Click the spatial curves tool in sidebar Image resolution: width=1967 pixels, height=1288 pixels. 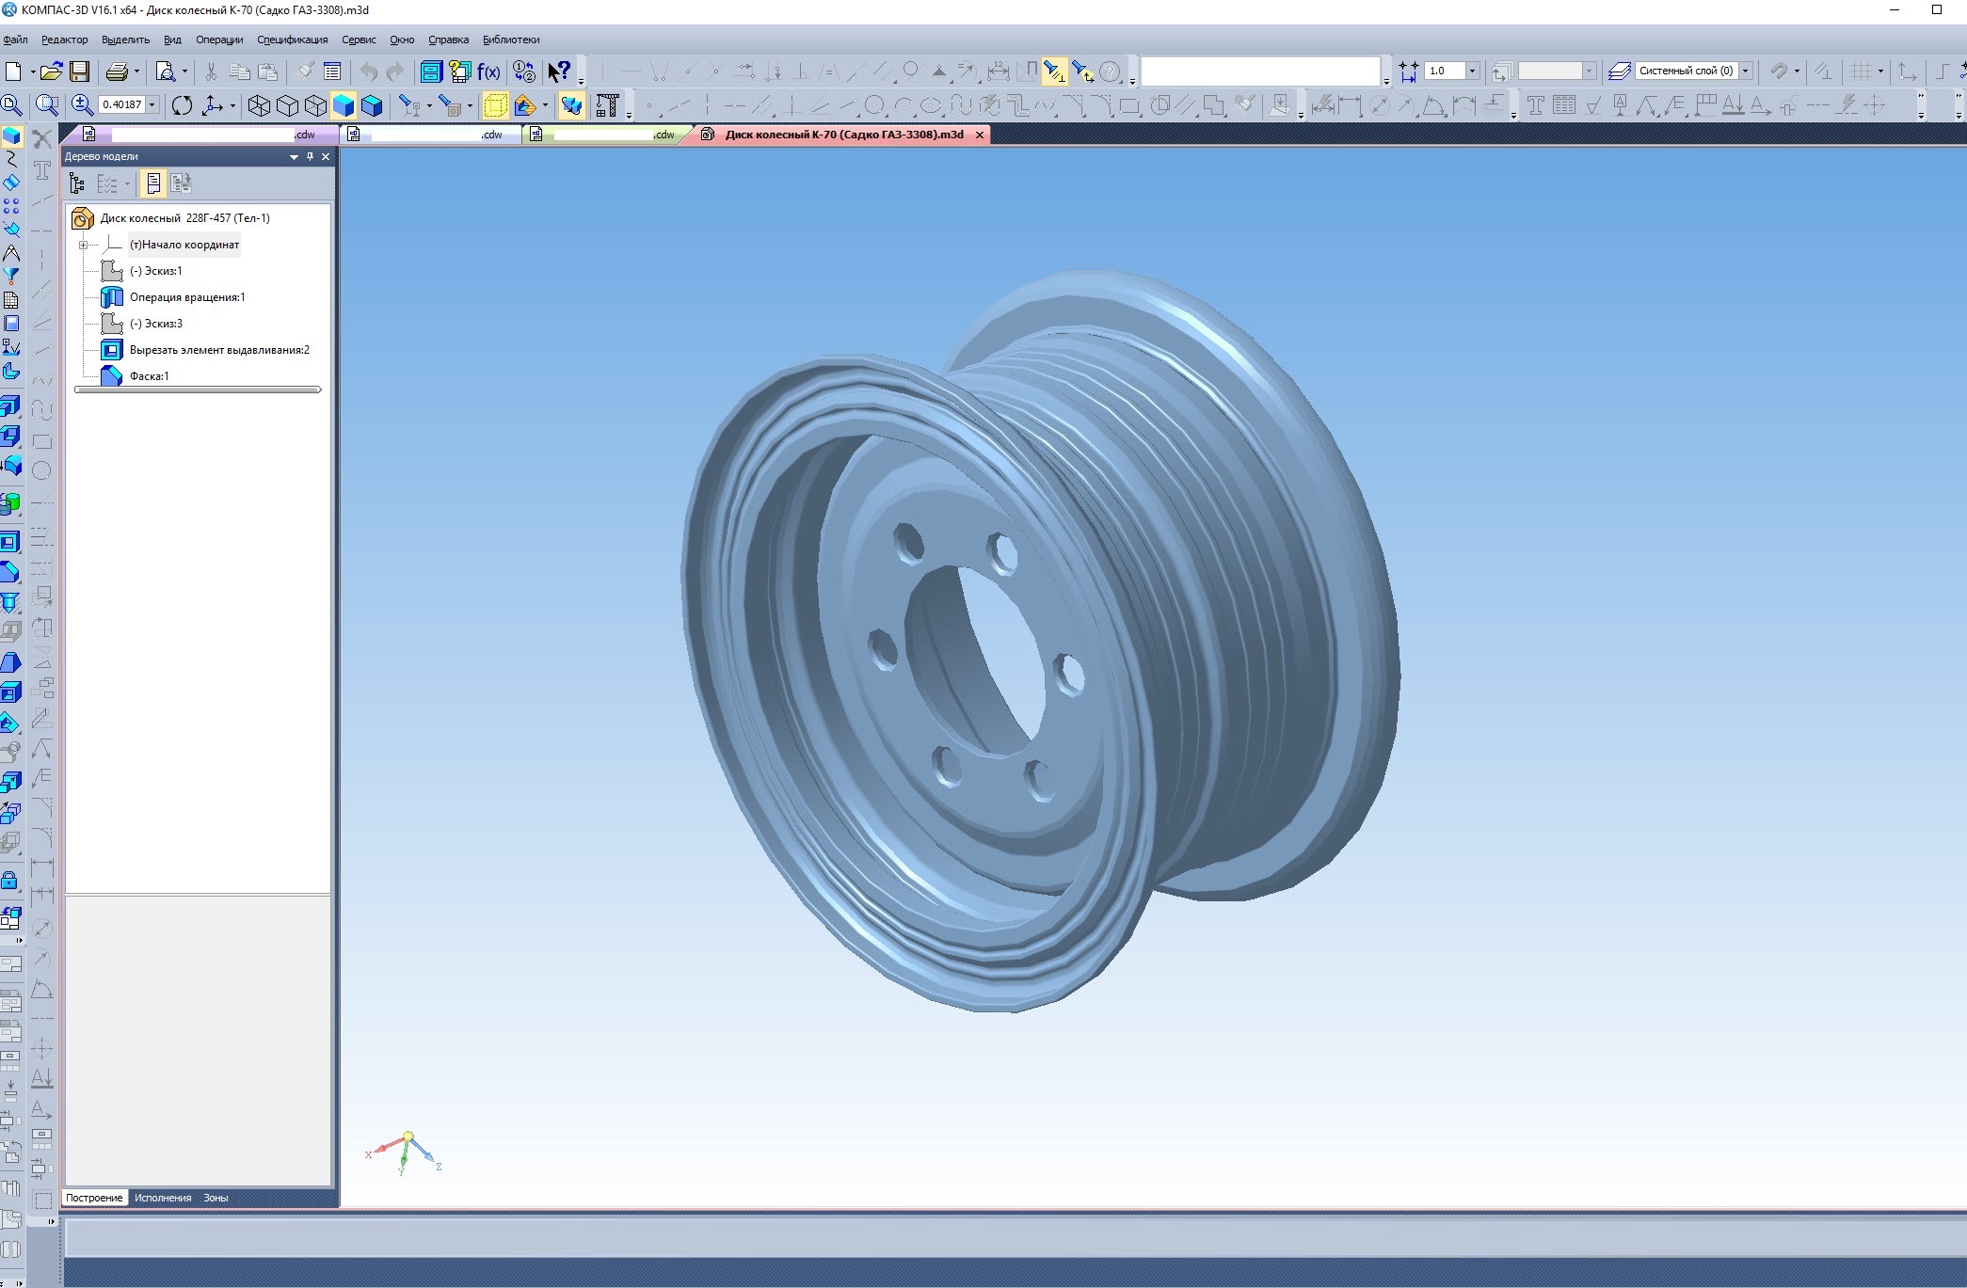pyautogui.click(x=11, y=158)
